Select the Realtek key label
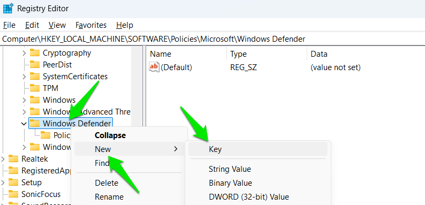The width and height of the screenshot is (425, 205). [x=35, y=158]
